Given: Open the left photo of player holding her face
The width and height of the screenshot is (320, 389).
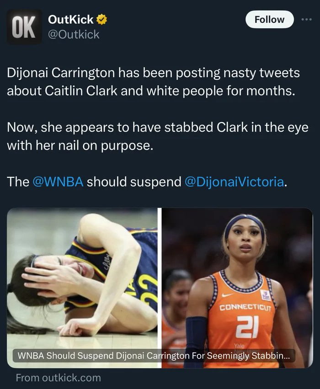Looking at the screenshot, I should click(x=82, y=288).
